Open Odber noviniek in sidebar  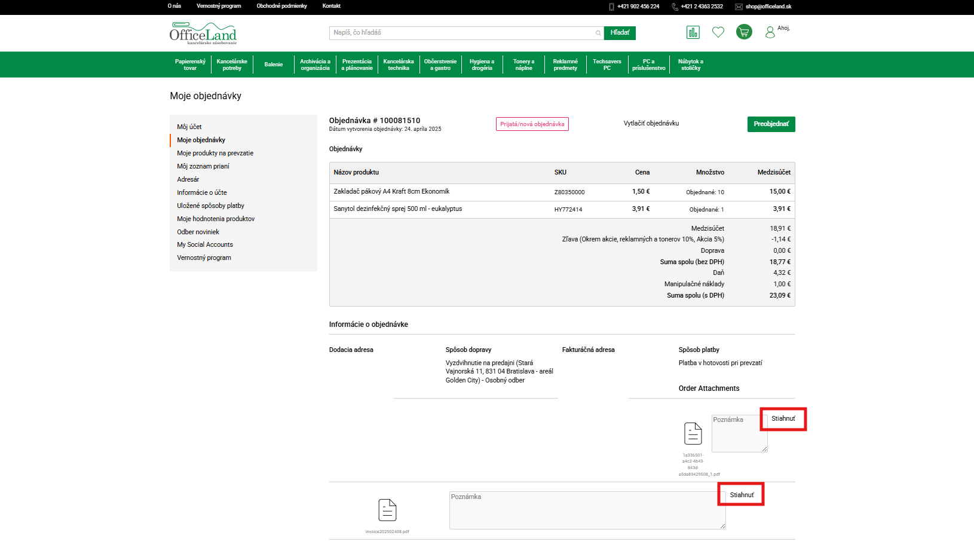point(198,232)
